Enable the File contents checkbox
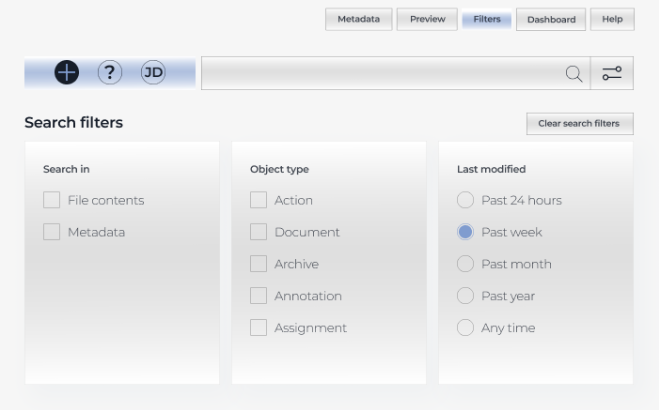This screenshot has height=411, width=660. 52,200
